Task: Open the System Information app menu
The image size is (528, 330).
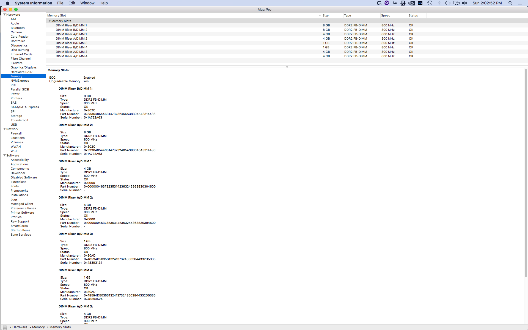Action: coord(33,3)
